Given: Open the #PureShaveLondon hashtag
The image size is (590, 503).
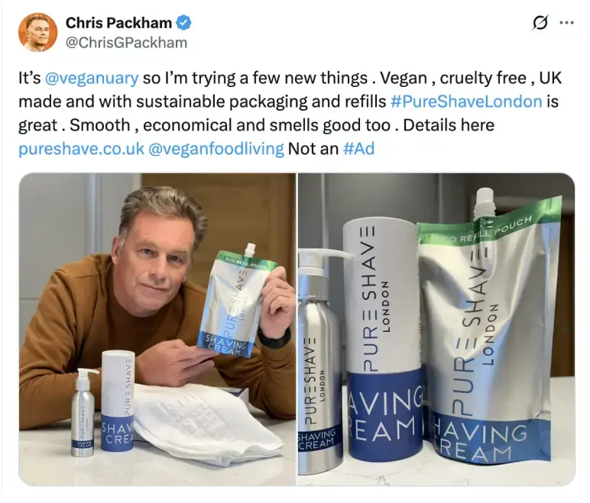Looking at the screenshot, I should click(466, 102).
